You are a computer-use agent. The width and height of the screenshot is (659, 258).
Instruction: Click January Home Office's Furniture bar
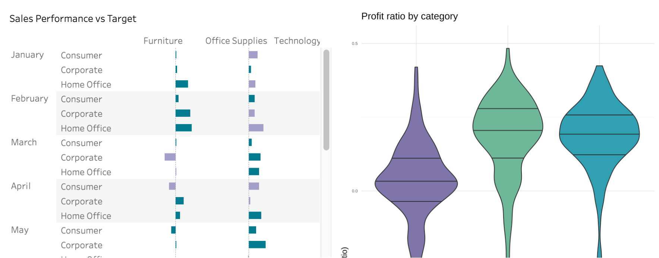[182, 84]
